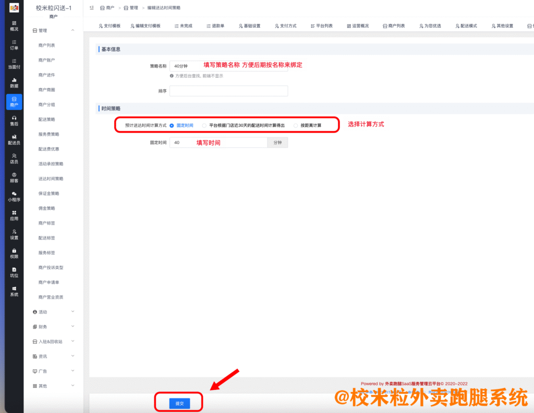Click the 排序 input box
The width and height of the screenshot is (534, 413).
pos(228,90)
